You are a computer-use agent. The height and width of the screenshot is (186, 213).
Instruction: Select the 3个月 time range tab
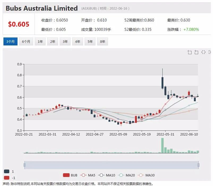point(10,41)
